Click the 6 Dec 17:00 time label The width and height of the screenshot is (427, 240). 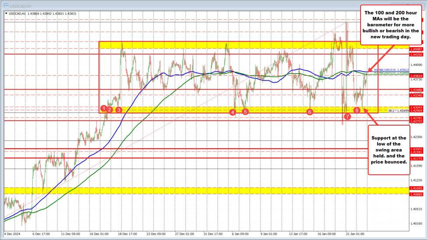coord(42,234)
